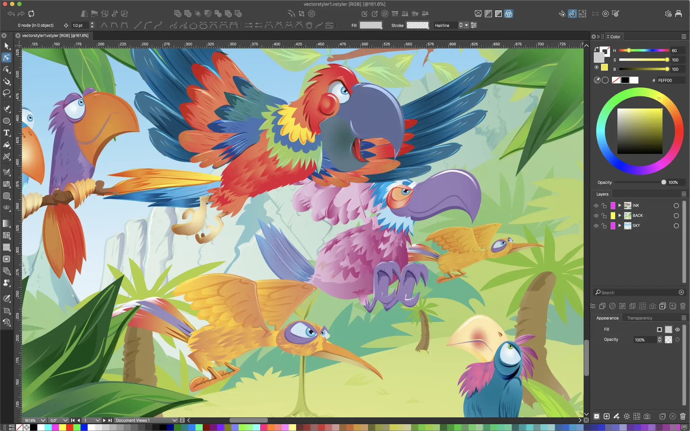Click the Fill color swatch in top toolbar

pyautogui.click(x=371, y=25)
